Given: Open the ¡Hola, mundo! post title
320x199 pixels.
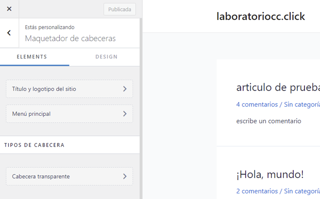Looking at the screenshot, I should click(270, 175).
